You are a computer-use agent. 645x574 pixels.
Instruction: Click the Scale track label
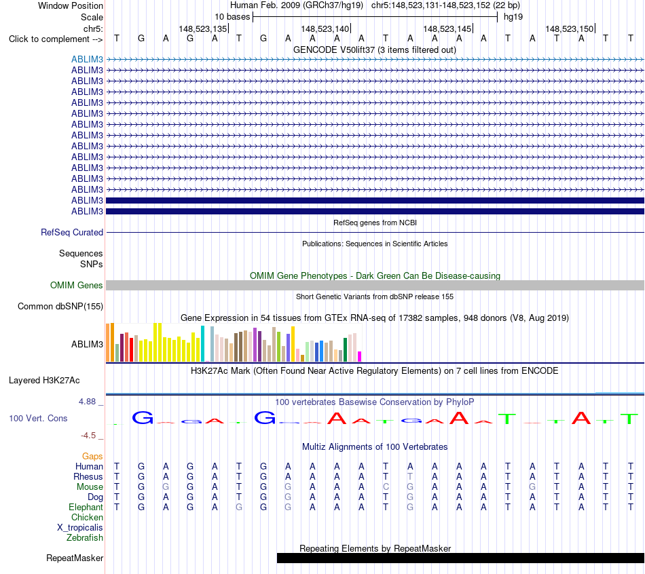[92, 17]
